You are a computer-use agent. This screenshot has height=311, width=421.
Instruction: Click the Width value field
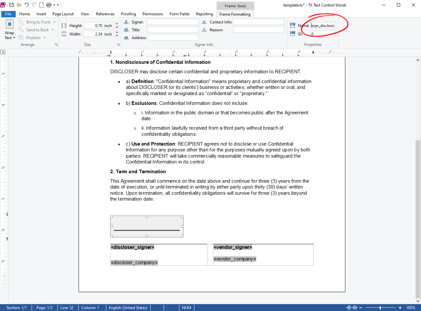(x=98, y=34)
